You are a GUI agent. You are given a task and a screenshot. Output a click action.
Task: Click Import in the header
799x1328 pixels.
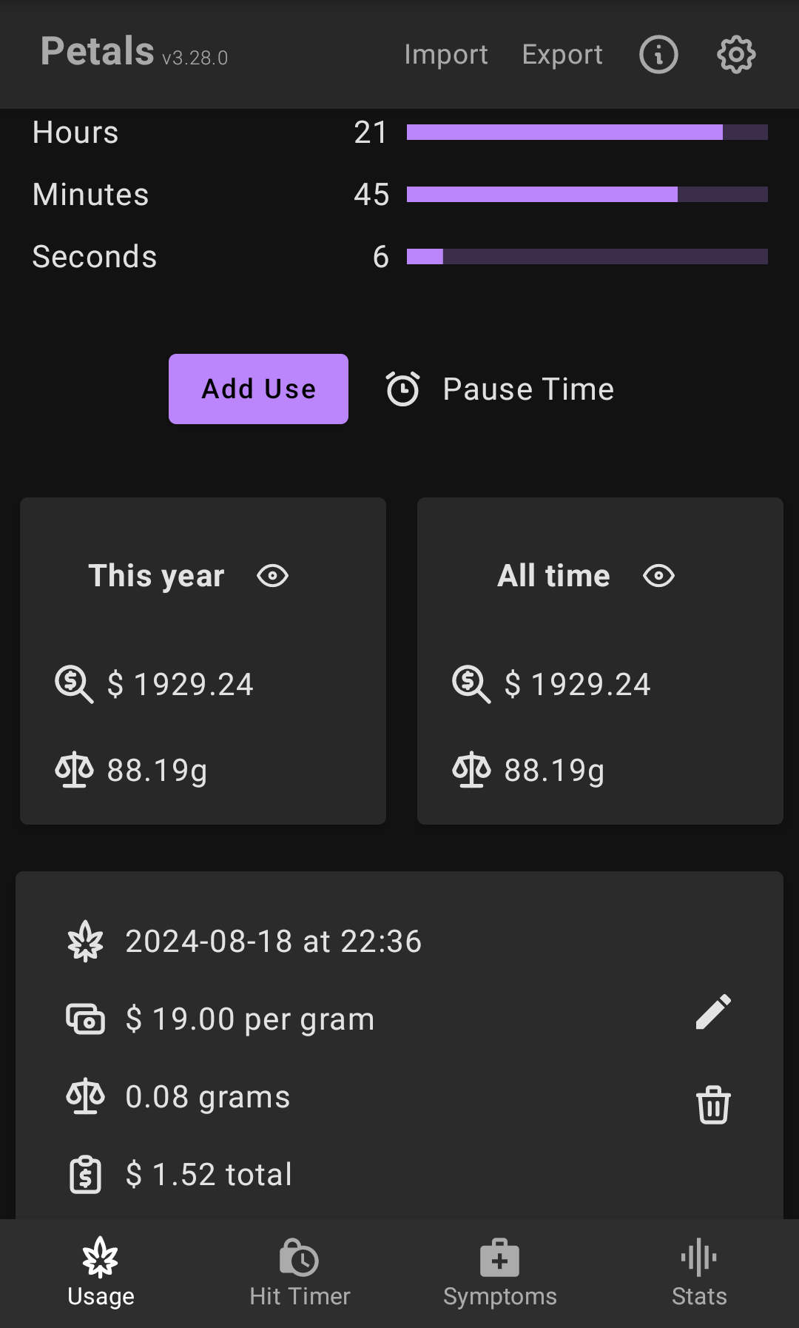coord(446,55)
